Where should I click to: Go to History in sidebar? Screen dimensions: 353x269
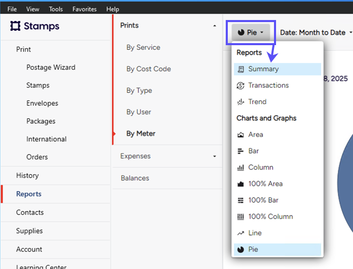click(27, 176)
